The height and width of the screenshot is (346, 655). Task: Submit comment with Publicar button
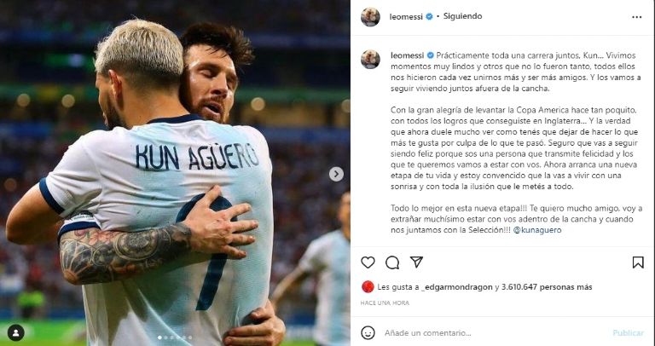pyautogui.click(x=628, y=333)
